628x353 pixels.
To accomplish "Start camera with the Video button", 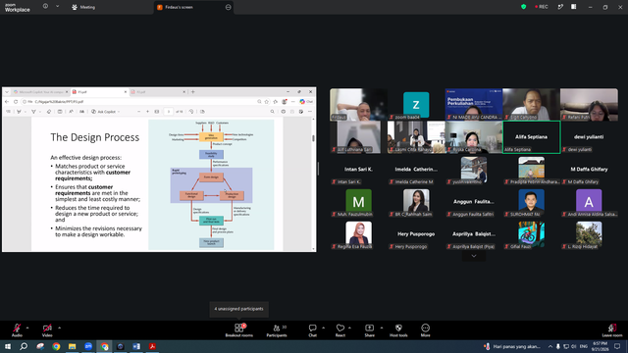I will coord(47,329).
